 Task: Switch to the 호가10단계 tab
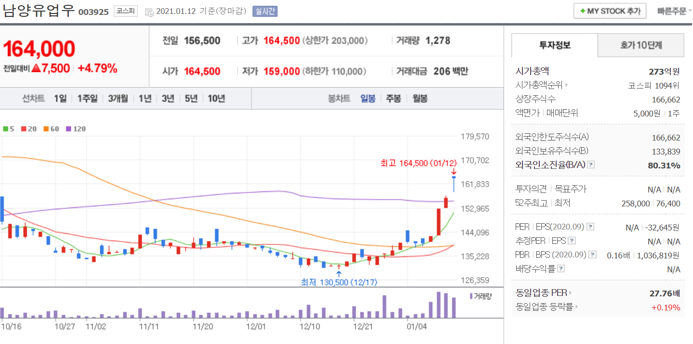click(x=640, y=46)
